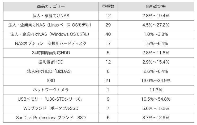Click the 価格改定率 column header
The width and height of the screenshot is (197, 125).
pos(156,6)
